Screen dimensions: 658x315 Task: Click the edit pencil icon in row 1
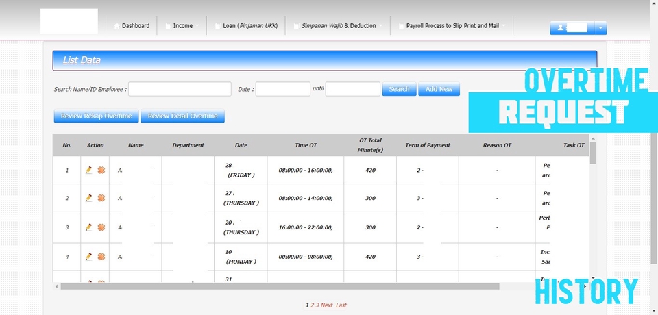click(88, 170)
